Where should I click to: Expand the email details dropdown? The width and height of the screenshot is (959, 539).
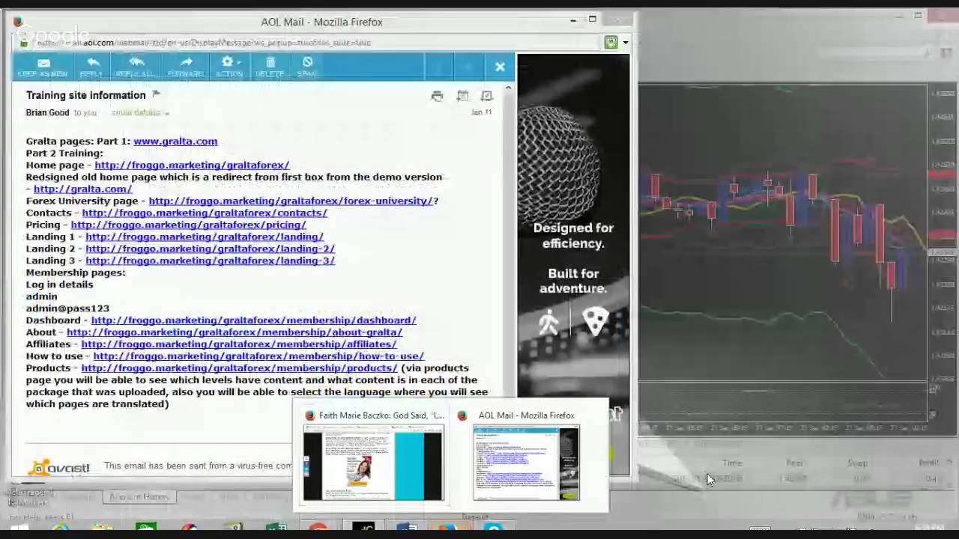[x=140, y=112]
